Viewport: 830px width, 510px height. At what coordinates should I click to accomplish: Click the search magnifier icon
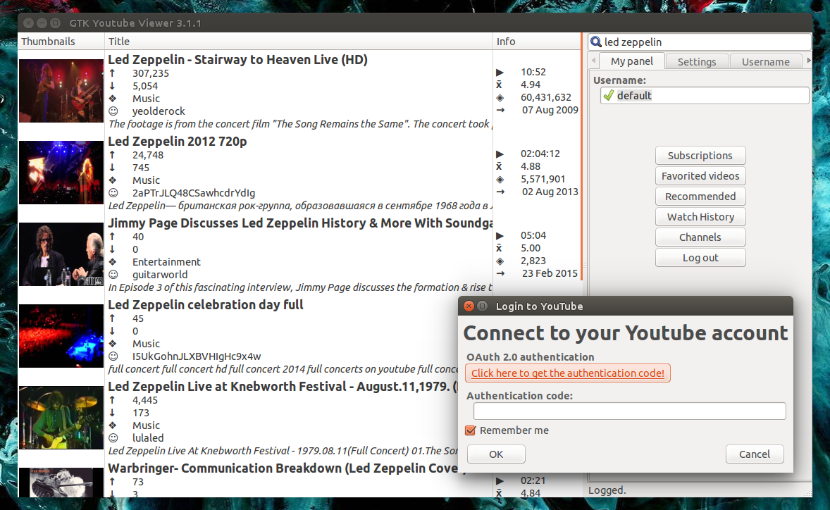(596, 42)
